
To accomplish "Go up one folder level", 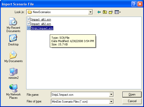I will pyautogui.click(x=105, y=12).
